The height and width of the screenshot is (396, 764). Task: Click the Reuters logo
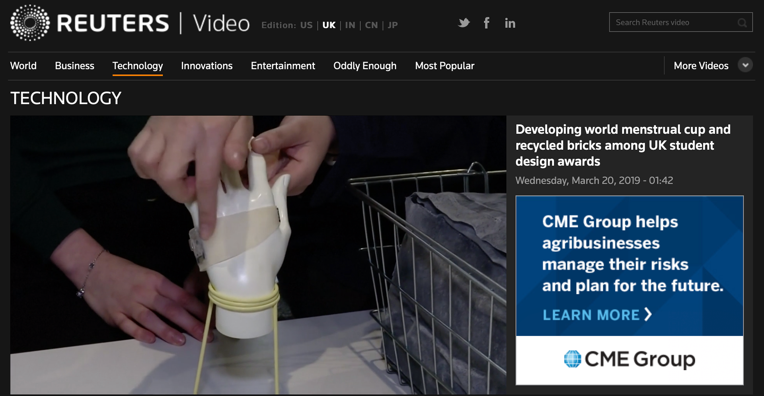coord(89,23)
